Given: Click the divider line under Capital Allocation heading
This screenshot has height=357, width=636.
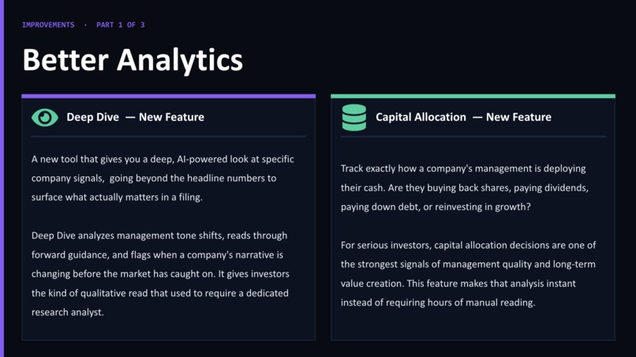Looking at the screenshot, I should coord(473,137).
